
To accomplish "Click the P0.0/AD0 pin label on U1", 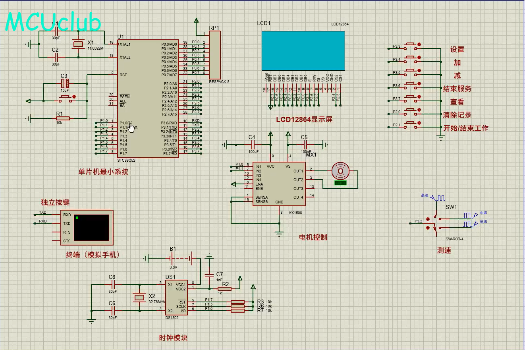I will click(x=169, y=44).
